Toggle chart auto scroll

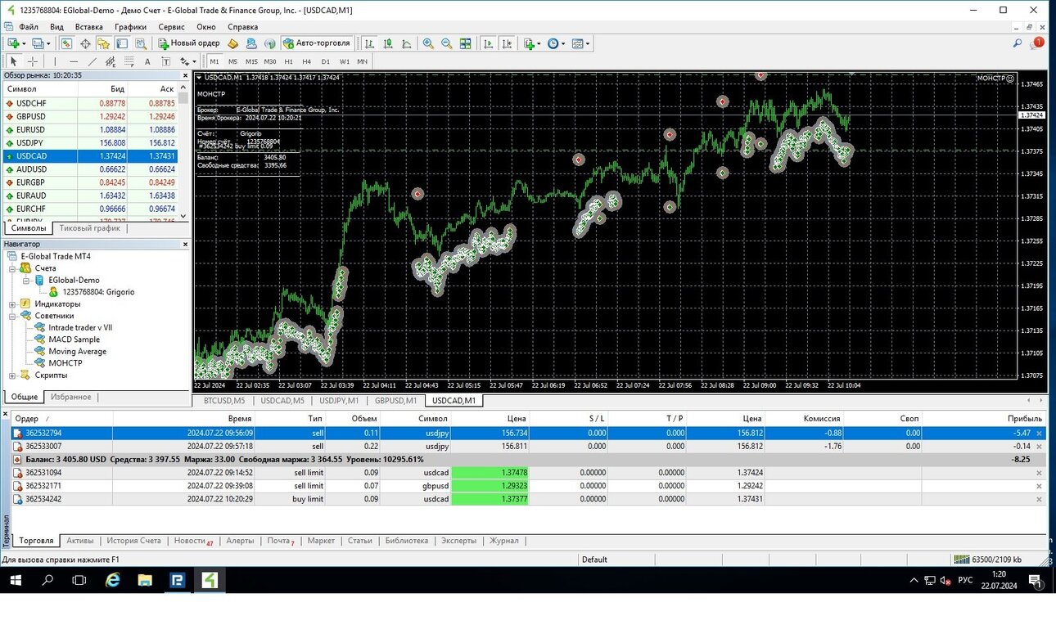coord(489,43)
